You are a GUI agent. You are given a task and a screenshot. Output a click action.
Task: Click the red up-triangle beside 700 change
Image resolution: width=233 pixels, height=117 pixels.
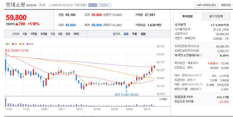(17, 24)
